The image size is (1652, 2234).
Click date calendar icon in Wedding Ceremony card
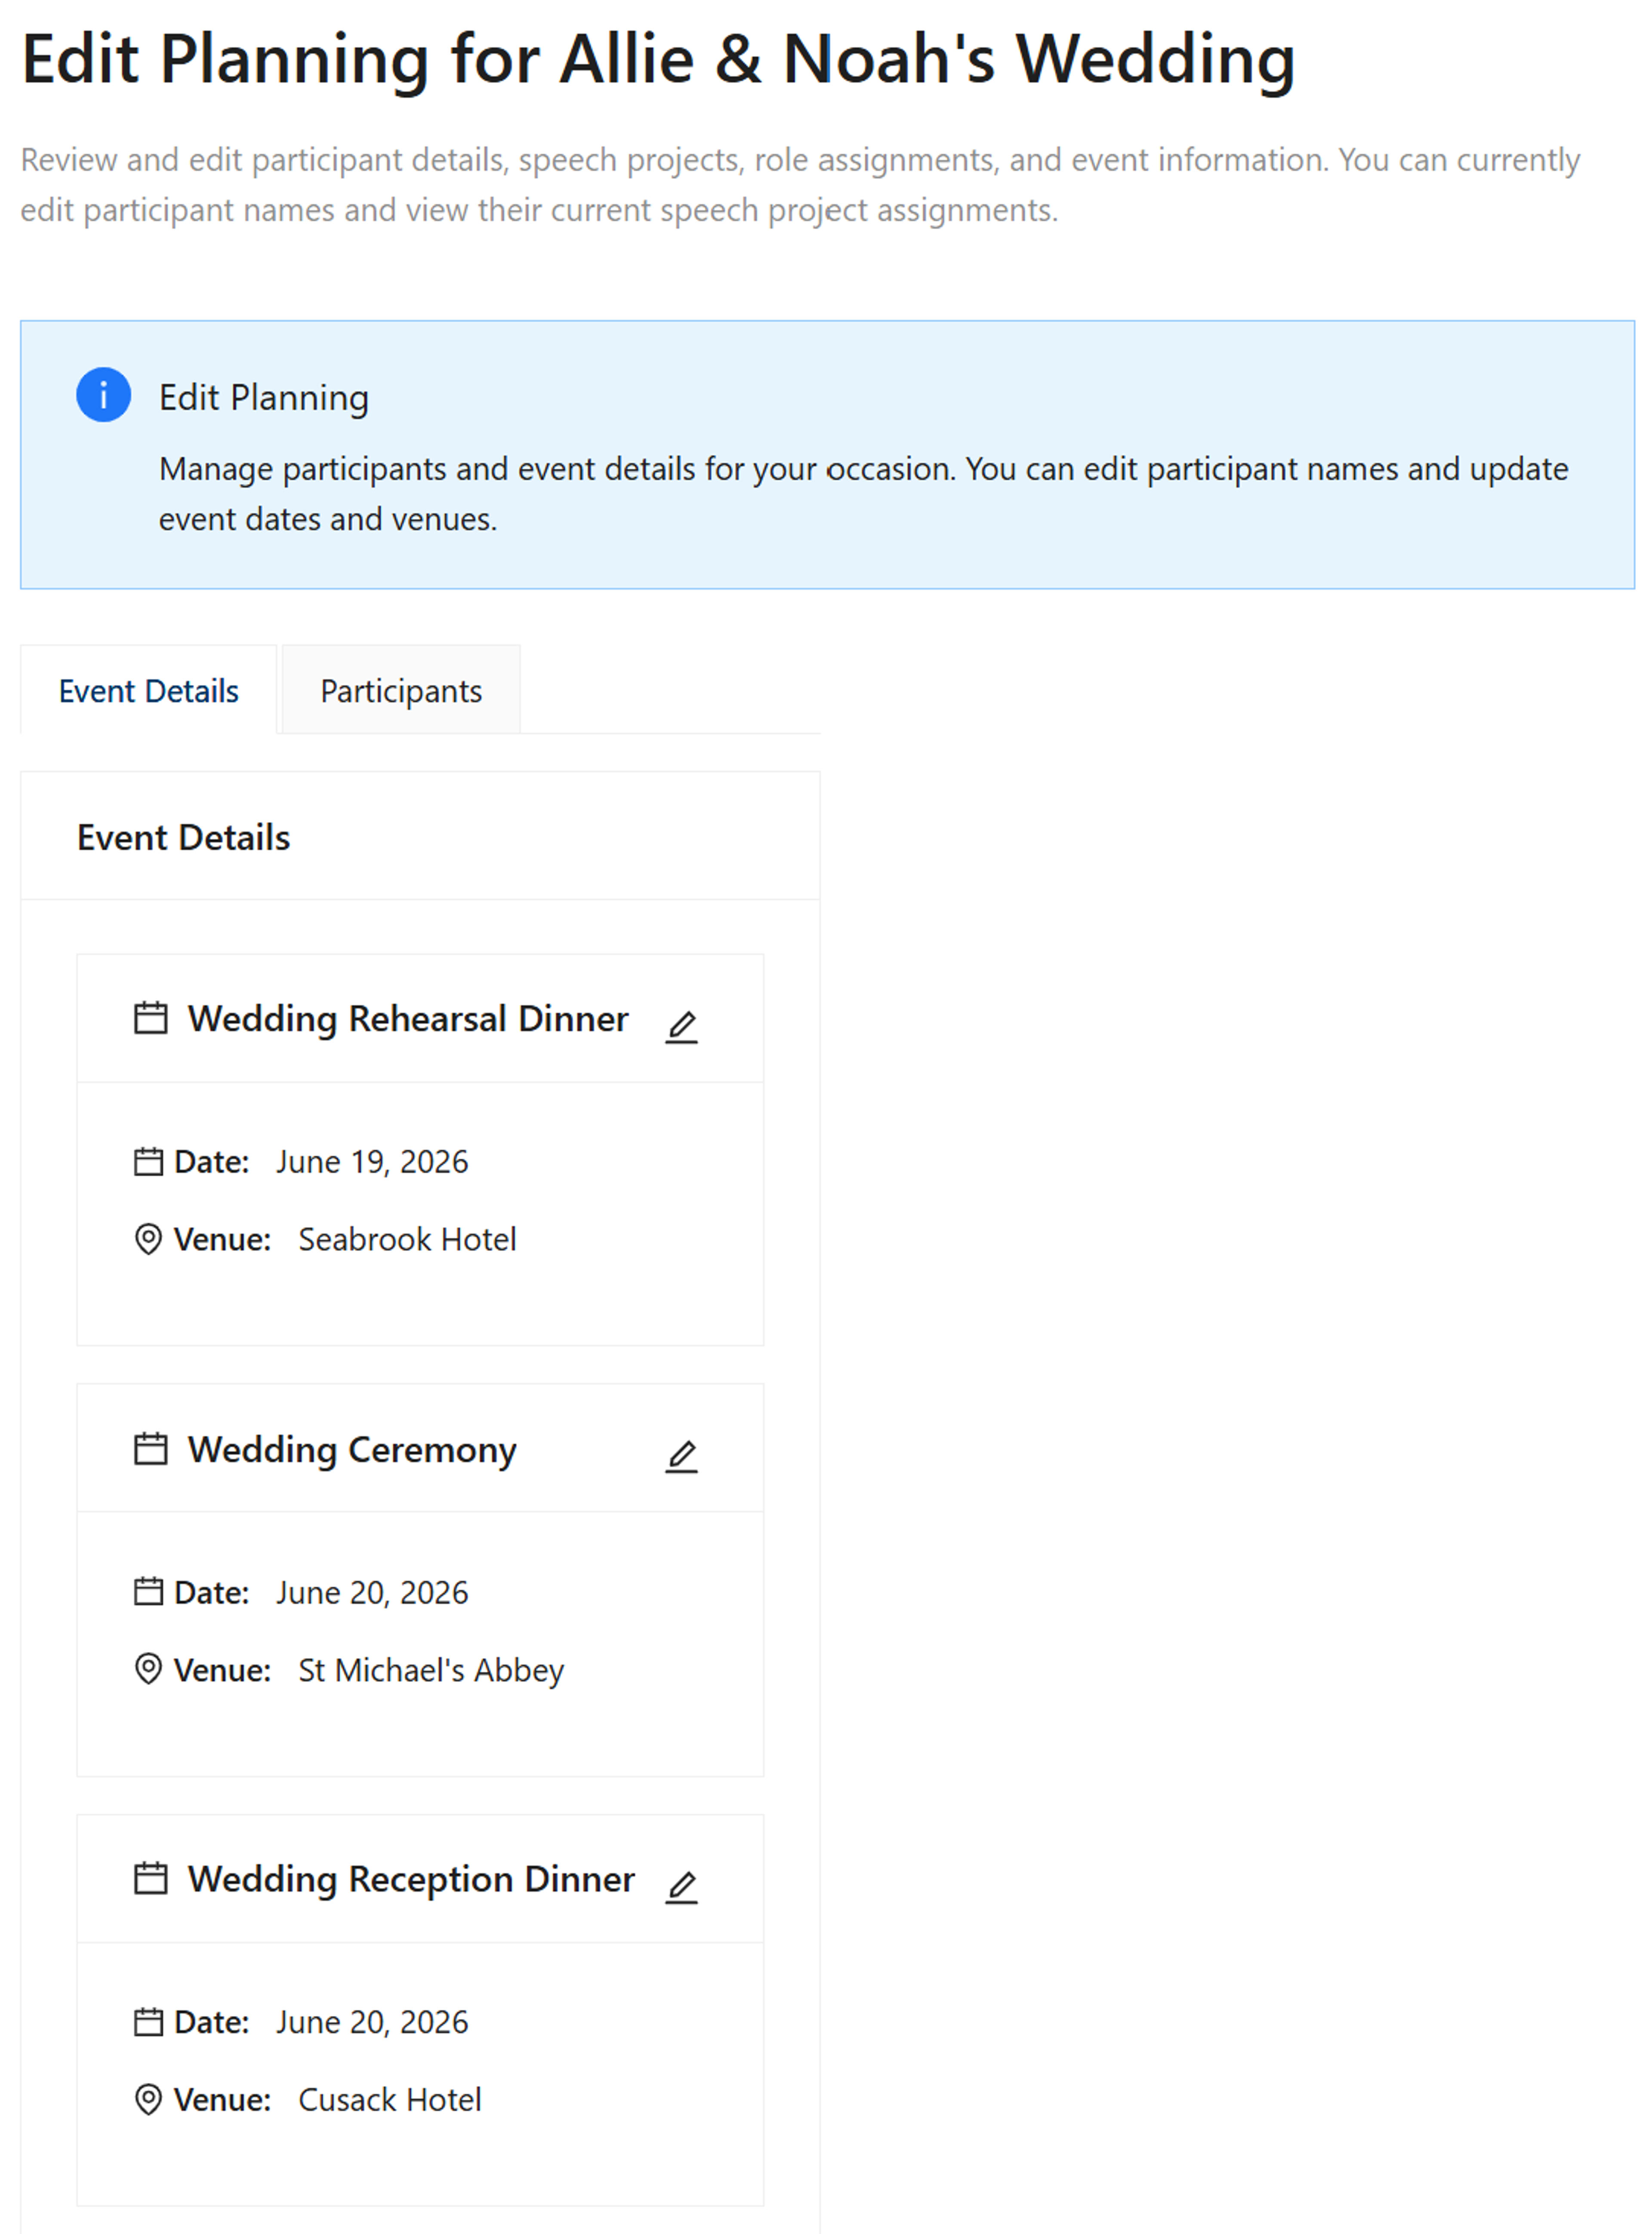(x=148, y=1591)
